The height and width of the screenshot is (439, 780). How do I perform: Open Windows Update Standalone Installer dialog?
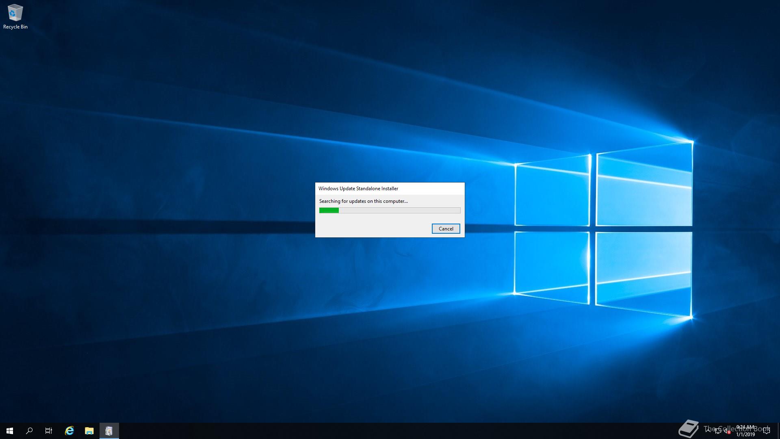pos(390,210)
